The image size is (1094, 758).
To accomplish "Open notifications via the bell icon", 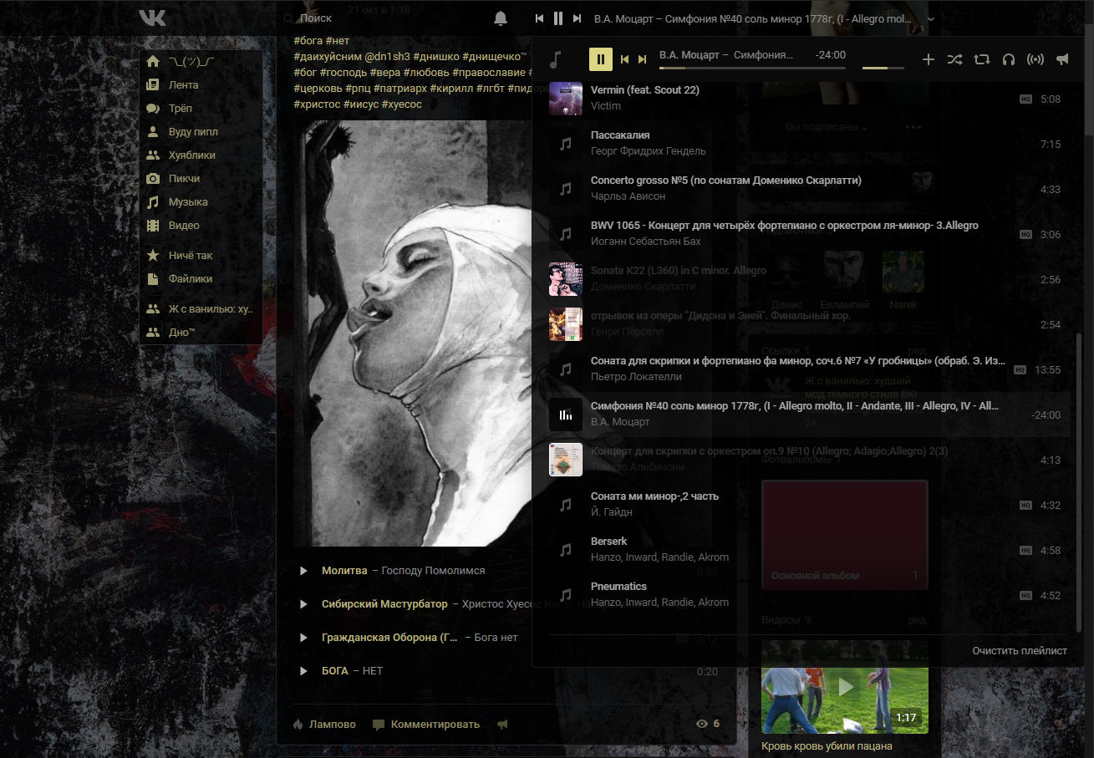I will click(x=500, y=18).
